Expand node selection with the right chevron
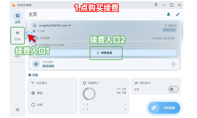The width and height of the screenshot is (197, 118). (x=173, y=64)
